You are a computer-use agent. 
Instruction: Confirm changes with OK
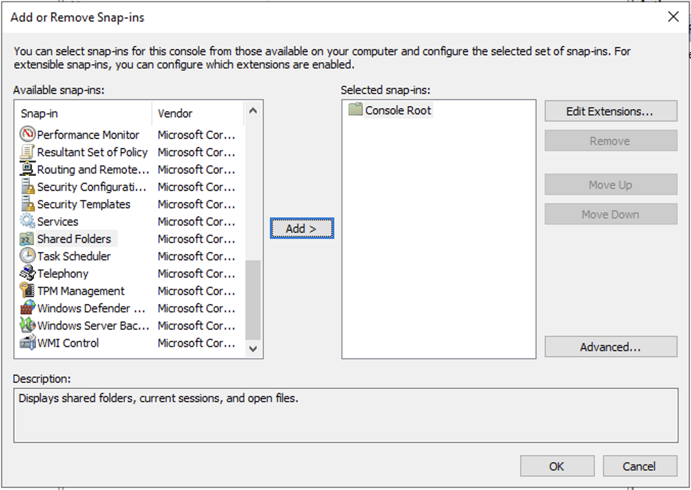tap(557, 465)
